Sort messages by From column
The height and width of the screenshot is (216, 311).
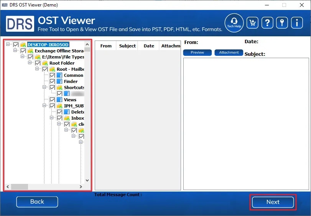pos(106,46)
